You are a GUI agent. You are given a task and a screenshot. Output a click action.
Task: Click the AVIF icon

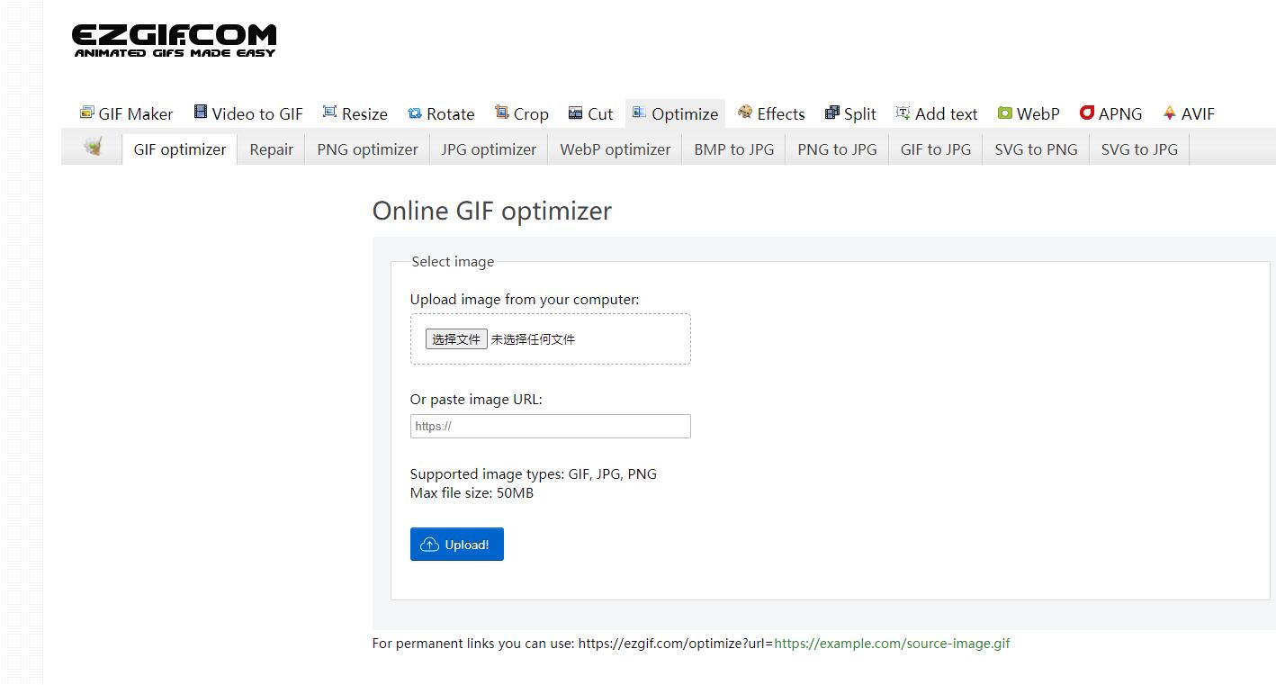[x=1169, y=113]
